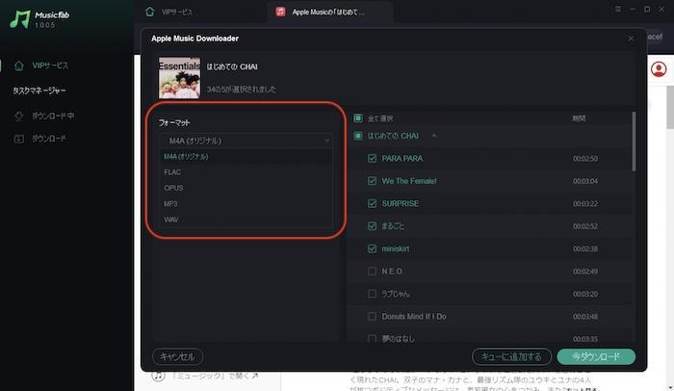Open the M4A (オリジナル) format dropdown

(246, 141)
